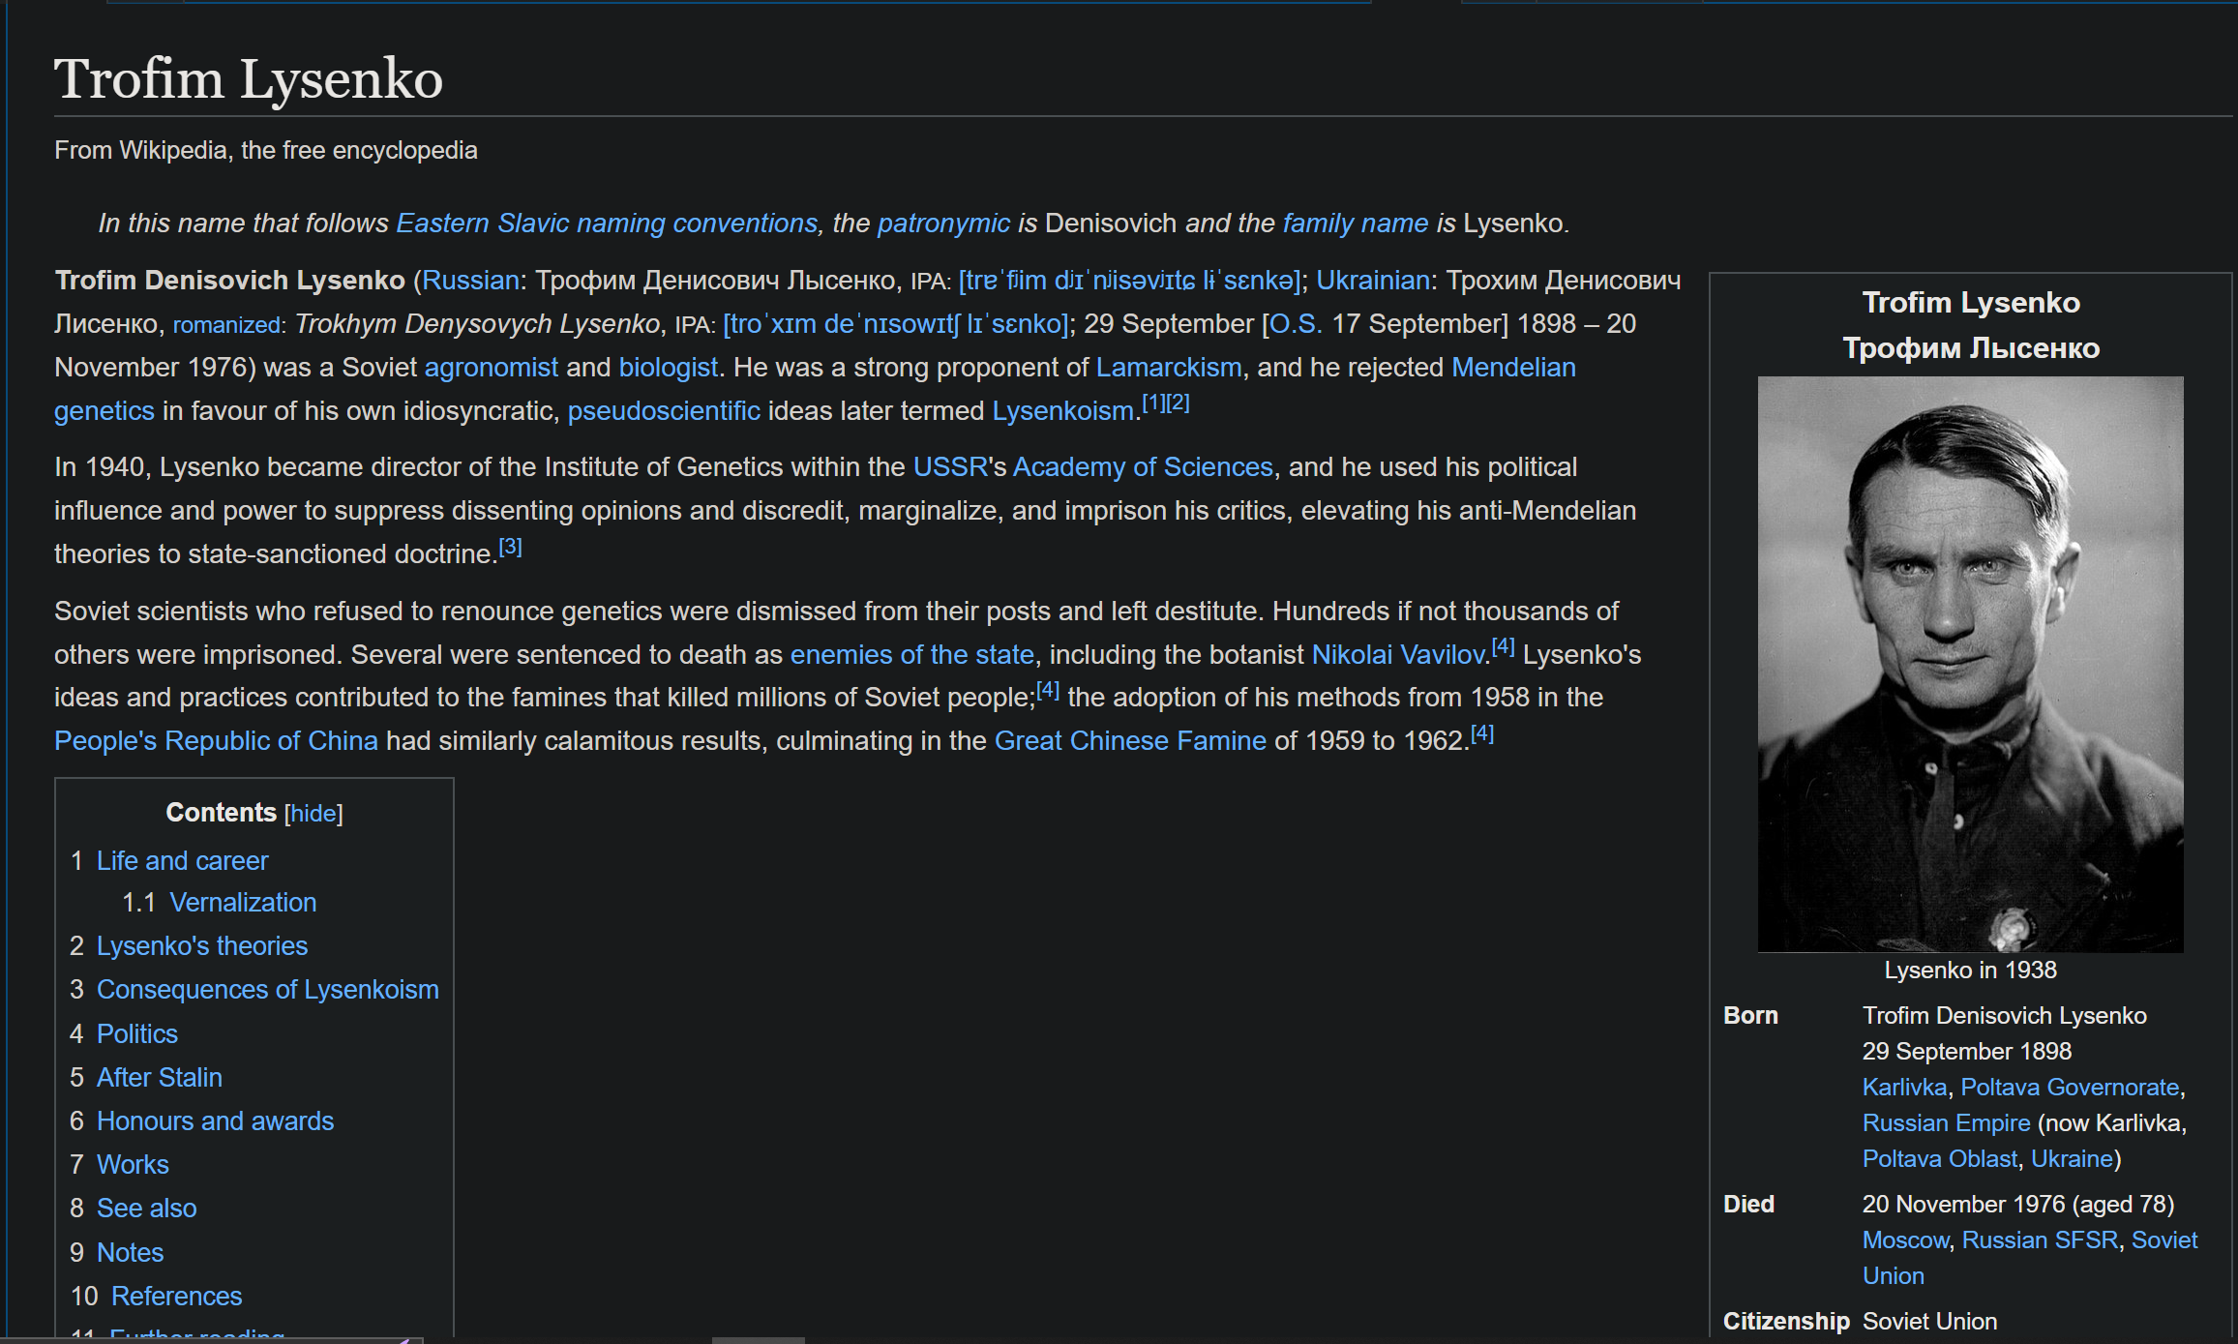Jump to citation [1]
This screenshot has width=2238, height=1344.
(1153, 403)
